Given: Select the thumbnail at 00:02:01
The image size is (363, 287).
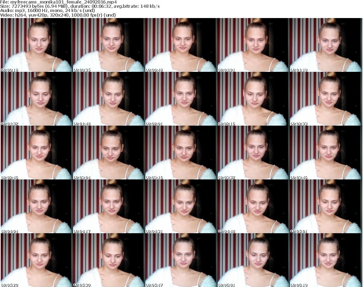Looking at the screenshot, I should tap(181, 99).
